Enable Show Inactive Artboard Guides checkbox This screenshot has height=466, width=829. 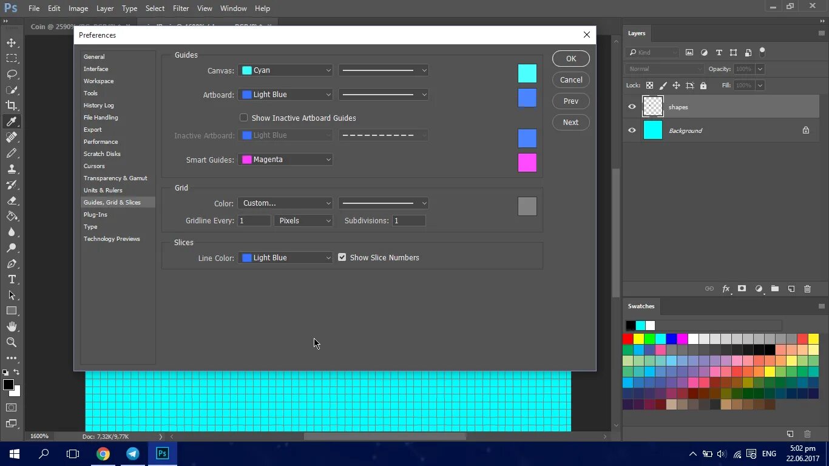click(244, 118)
